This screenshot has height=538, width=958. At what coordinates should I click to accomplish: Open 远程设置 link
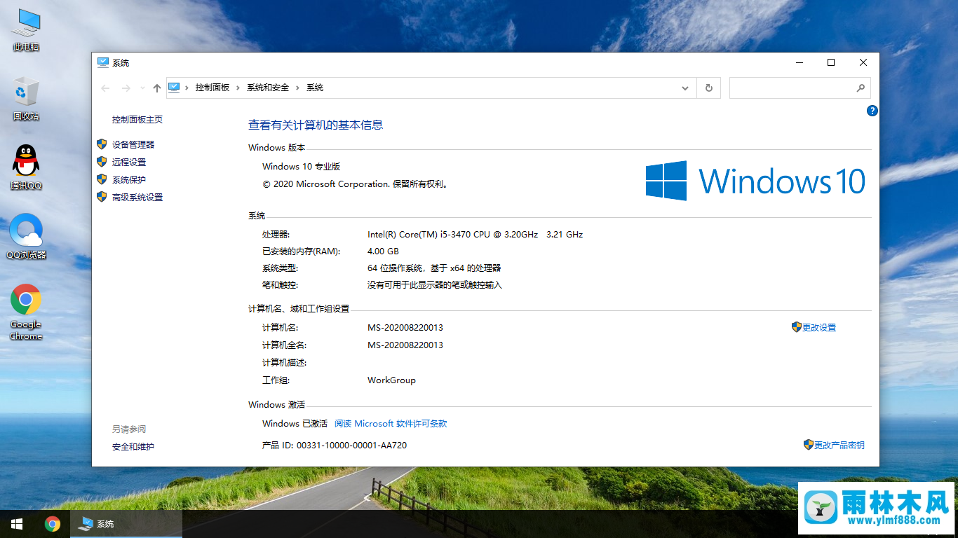(x=129, y=162)
